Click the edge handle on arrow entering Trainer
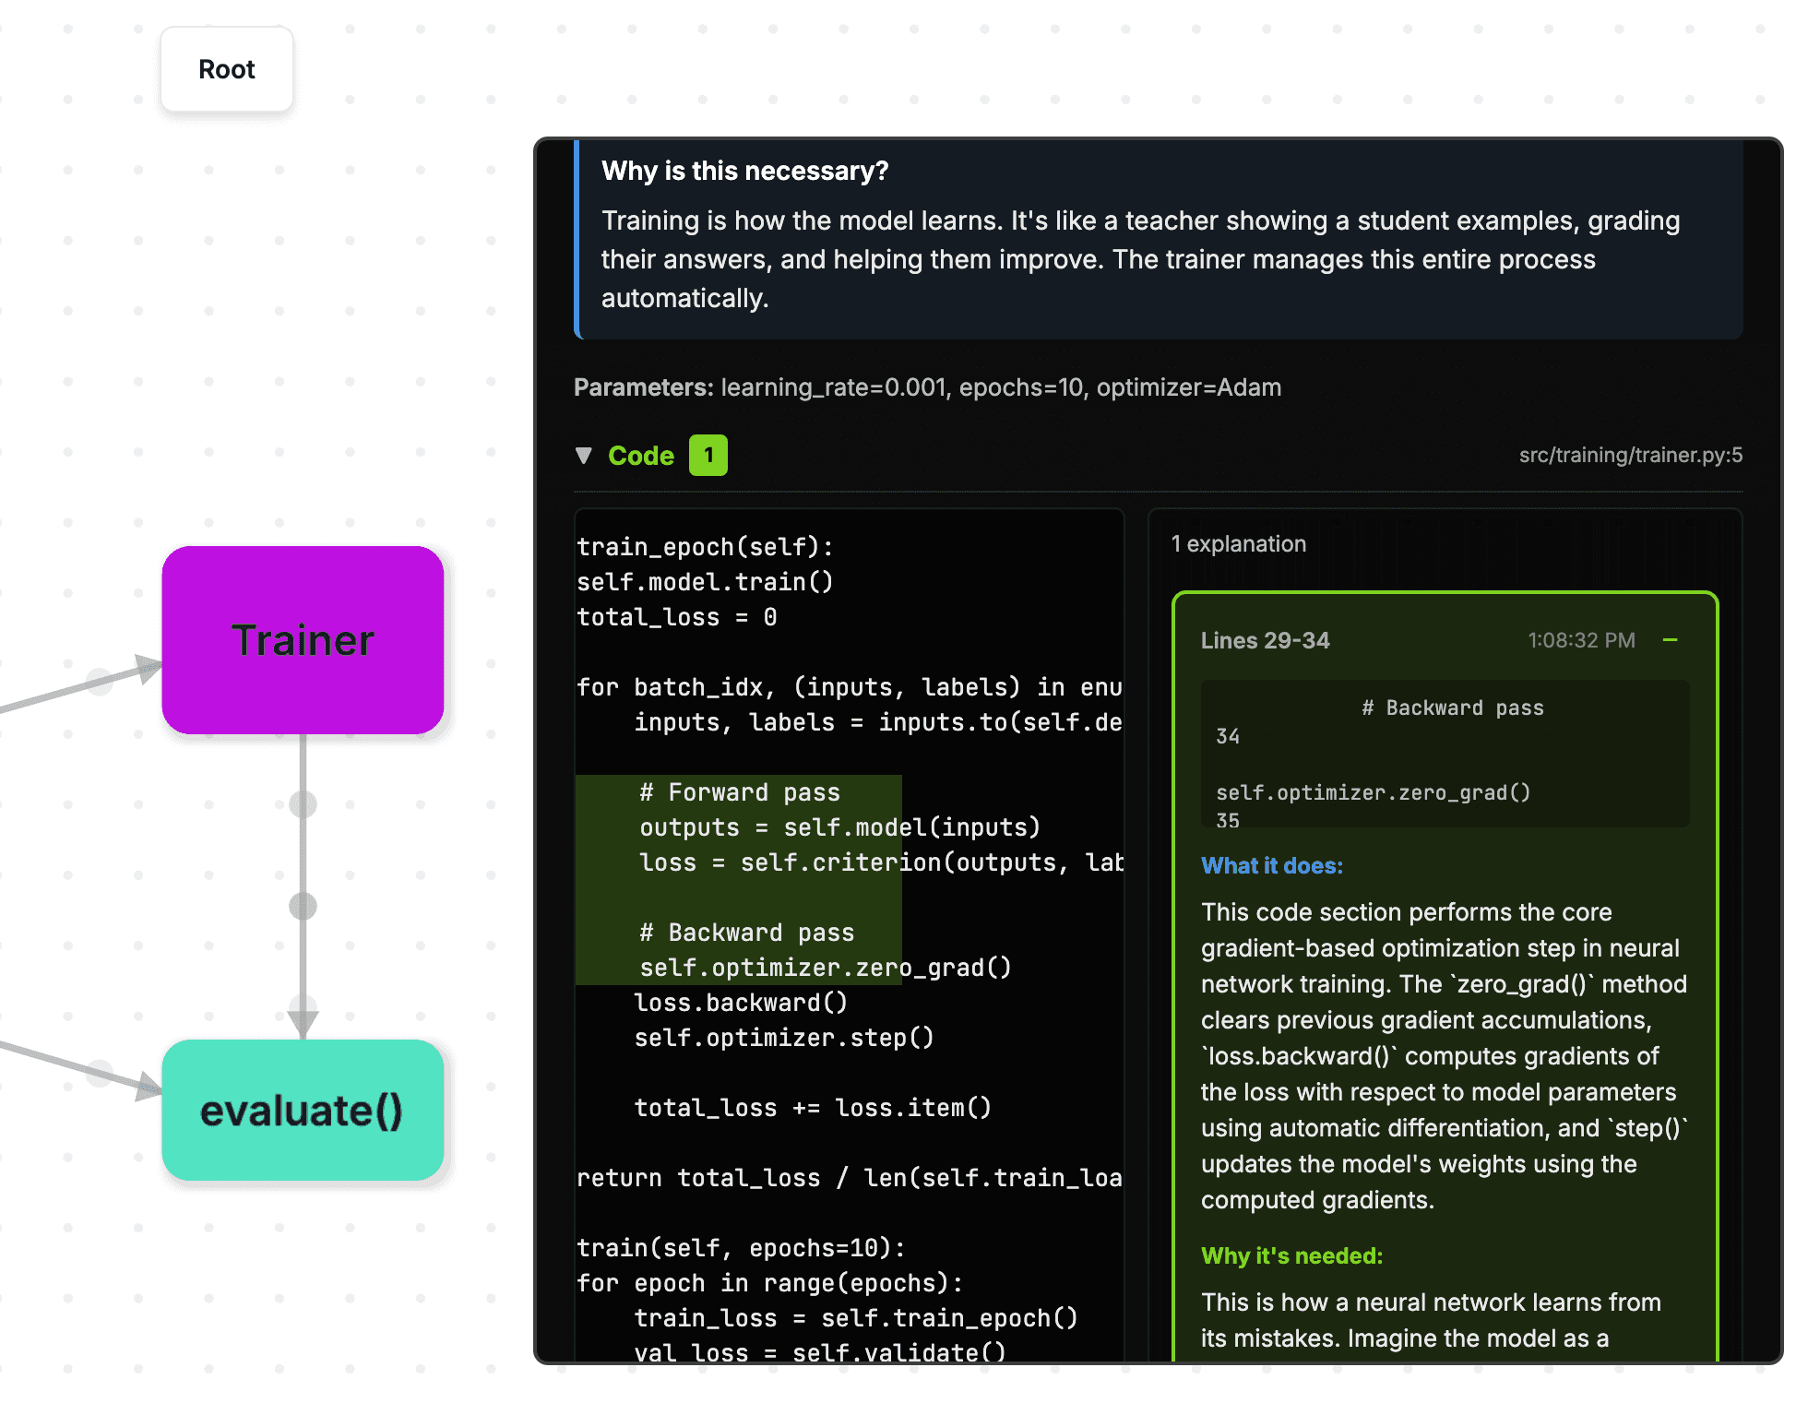The width and height of the screenshot is (1808, 1415). pyautogui.click(x=100, y=683)
